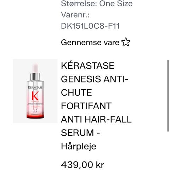The height and width of the screenshot is (170, 170).
Task: Click the ANTI HAIR-FALL title line
Action: tap(96, 119)
